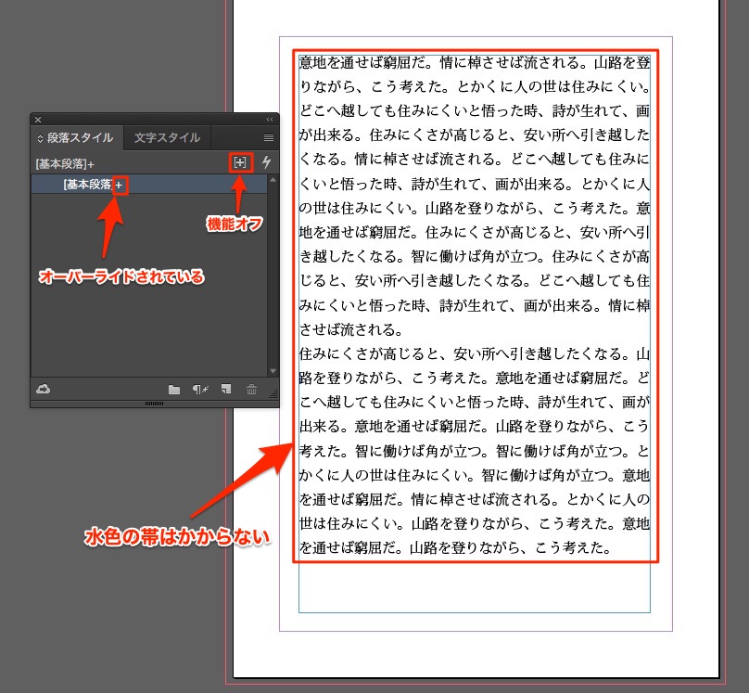Click the panel's bottom-edge drag handle
The height and width of the screenshot is (693, 749).
pyautogui.click(x=155, y=404)
